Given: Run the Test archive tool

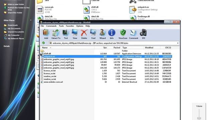Looking at the screenshot, I should point(66,33).
